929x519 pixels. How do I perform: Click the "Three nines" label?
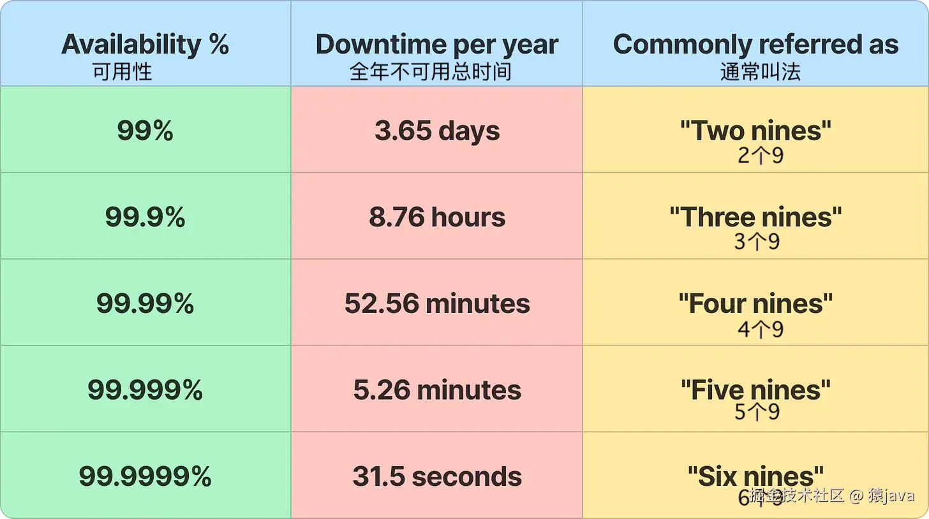pos(755,217)
